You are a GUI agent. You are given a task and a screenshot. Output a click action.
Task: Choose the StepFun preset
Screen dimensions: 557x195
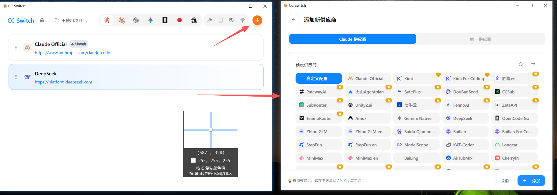tap(319, 145)
